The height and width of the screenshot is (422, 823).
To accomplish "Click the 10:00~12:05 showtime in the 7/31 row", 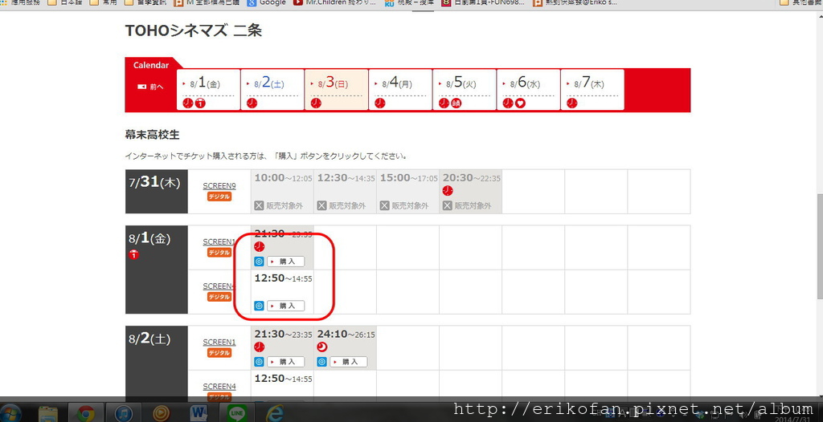I will click(284, 178).
